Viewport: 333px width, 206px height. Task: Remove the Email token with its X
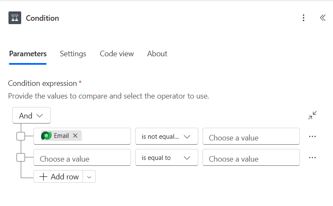[75, 136]
